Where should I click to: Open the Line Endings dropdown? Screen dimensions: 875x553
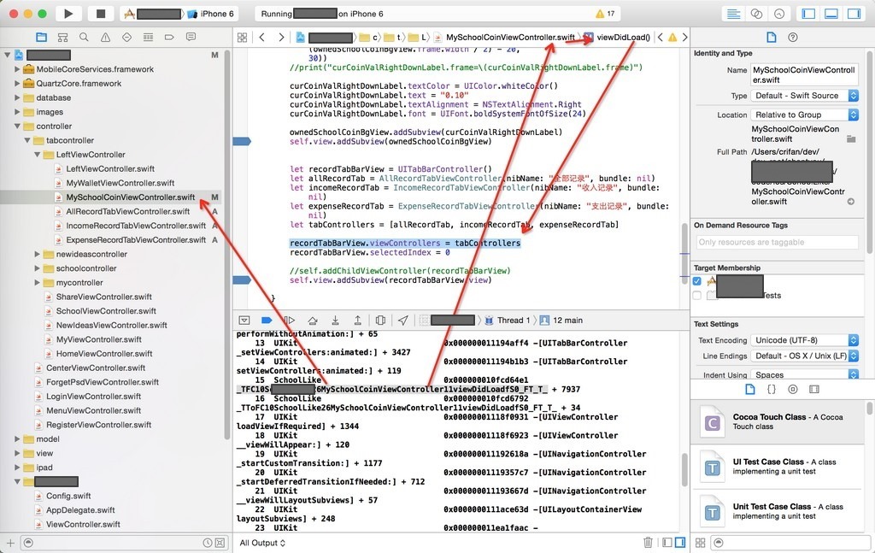[x=805, y=356]
